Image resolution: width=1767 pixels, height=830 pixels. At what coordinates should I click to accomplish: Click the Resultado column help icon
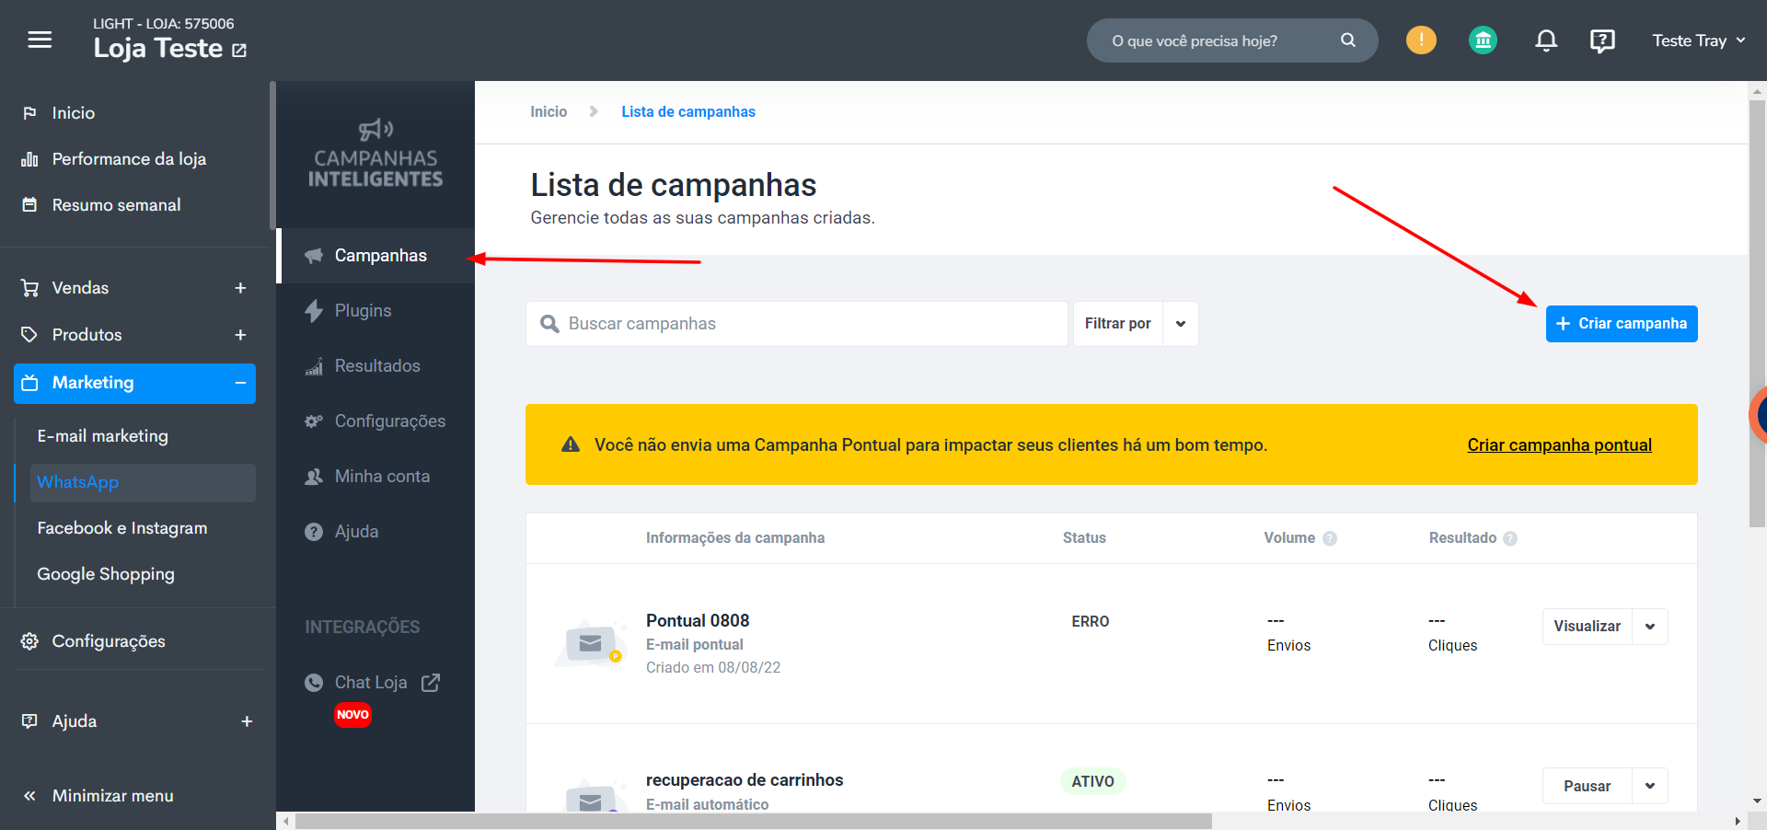click(1510, 538)
